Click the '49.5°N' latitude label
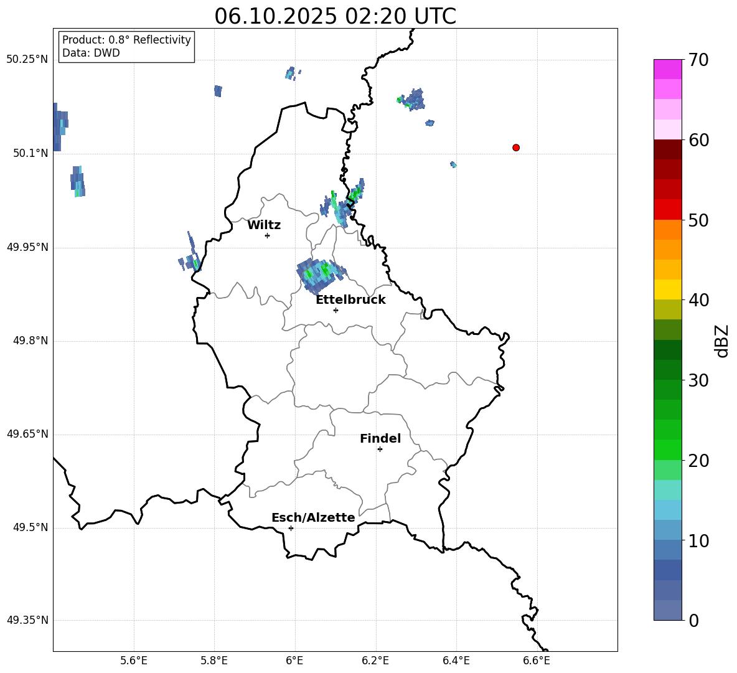The height and width of the screenshot is (673, 737). (30, 527)
